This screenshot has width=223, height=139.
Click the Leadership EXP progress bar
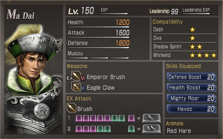[x=196, y=14]
